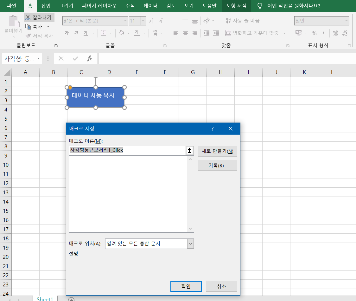The width and height of the screenshot is (356, 301).
Task: Click the add new sheet plus icon
Action: tap(71, 299)
